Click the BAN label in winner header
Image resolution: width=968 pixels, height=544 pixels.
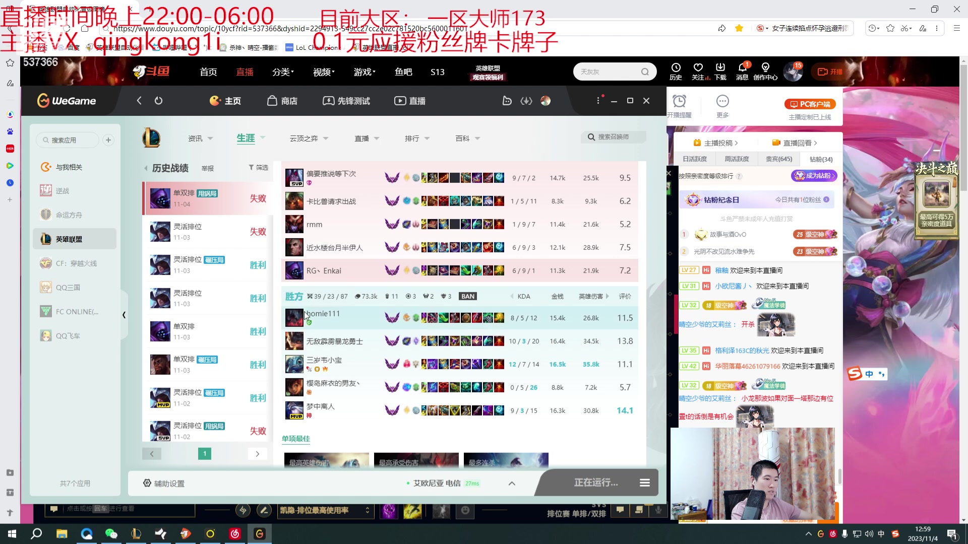point(468,297)
